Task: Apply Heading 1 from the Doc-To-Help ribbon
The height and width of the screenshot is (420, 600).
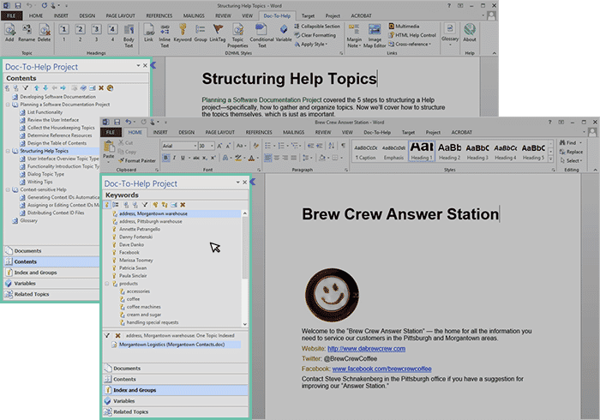Action: tap(64, 32)
